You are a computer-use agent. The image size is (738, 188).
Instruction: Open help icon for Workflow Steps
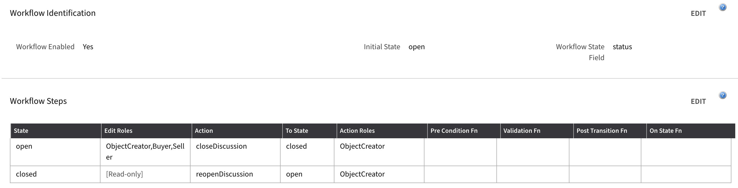tap(723, 95)
